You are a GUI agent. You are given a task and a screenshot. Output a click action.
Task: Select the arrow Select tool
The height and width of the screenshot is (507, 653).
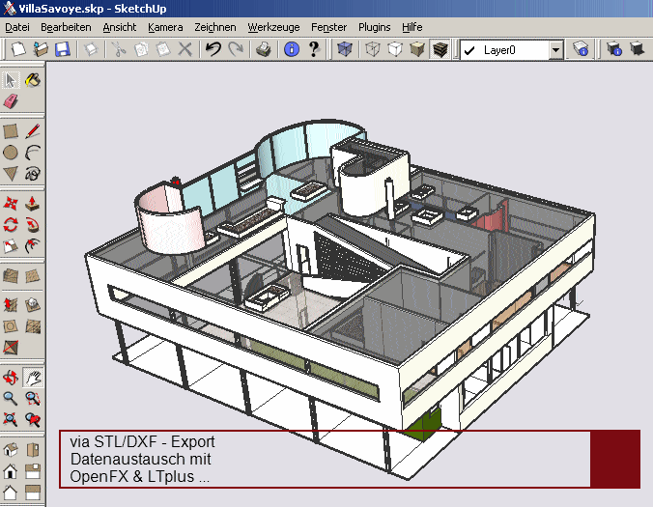tap(11, 80)
